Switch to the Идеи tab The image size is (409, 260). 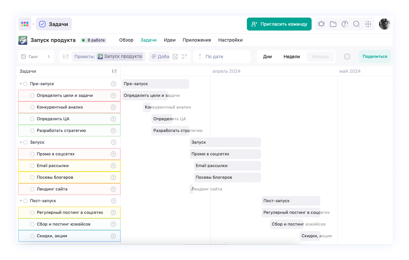pos(170,40)
